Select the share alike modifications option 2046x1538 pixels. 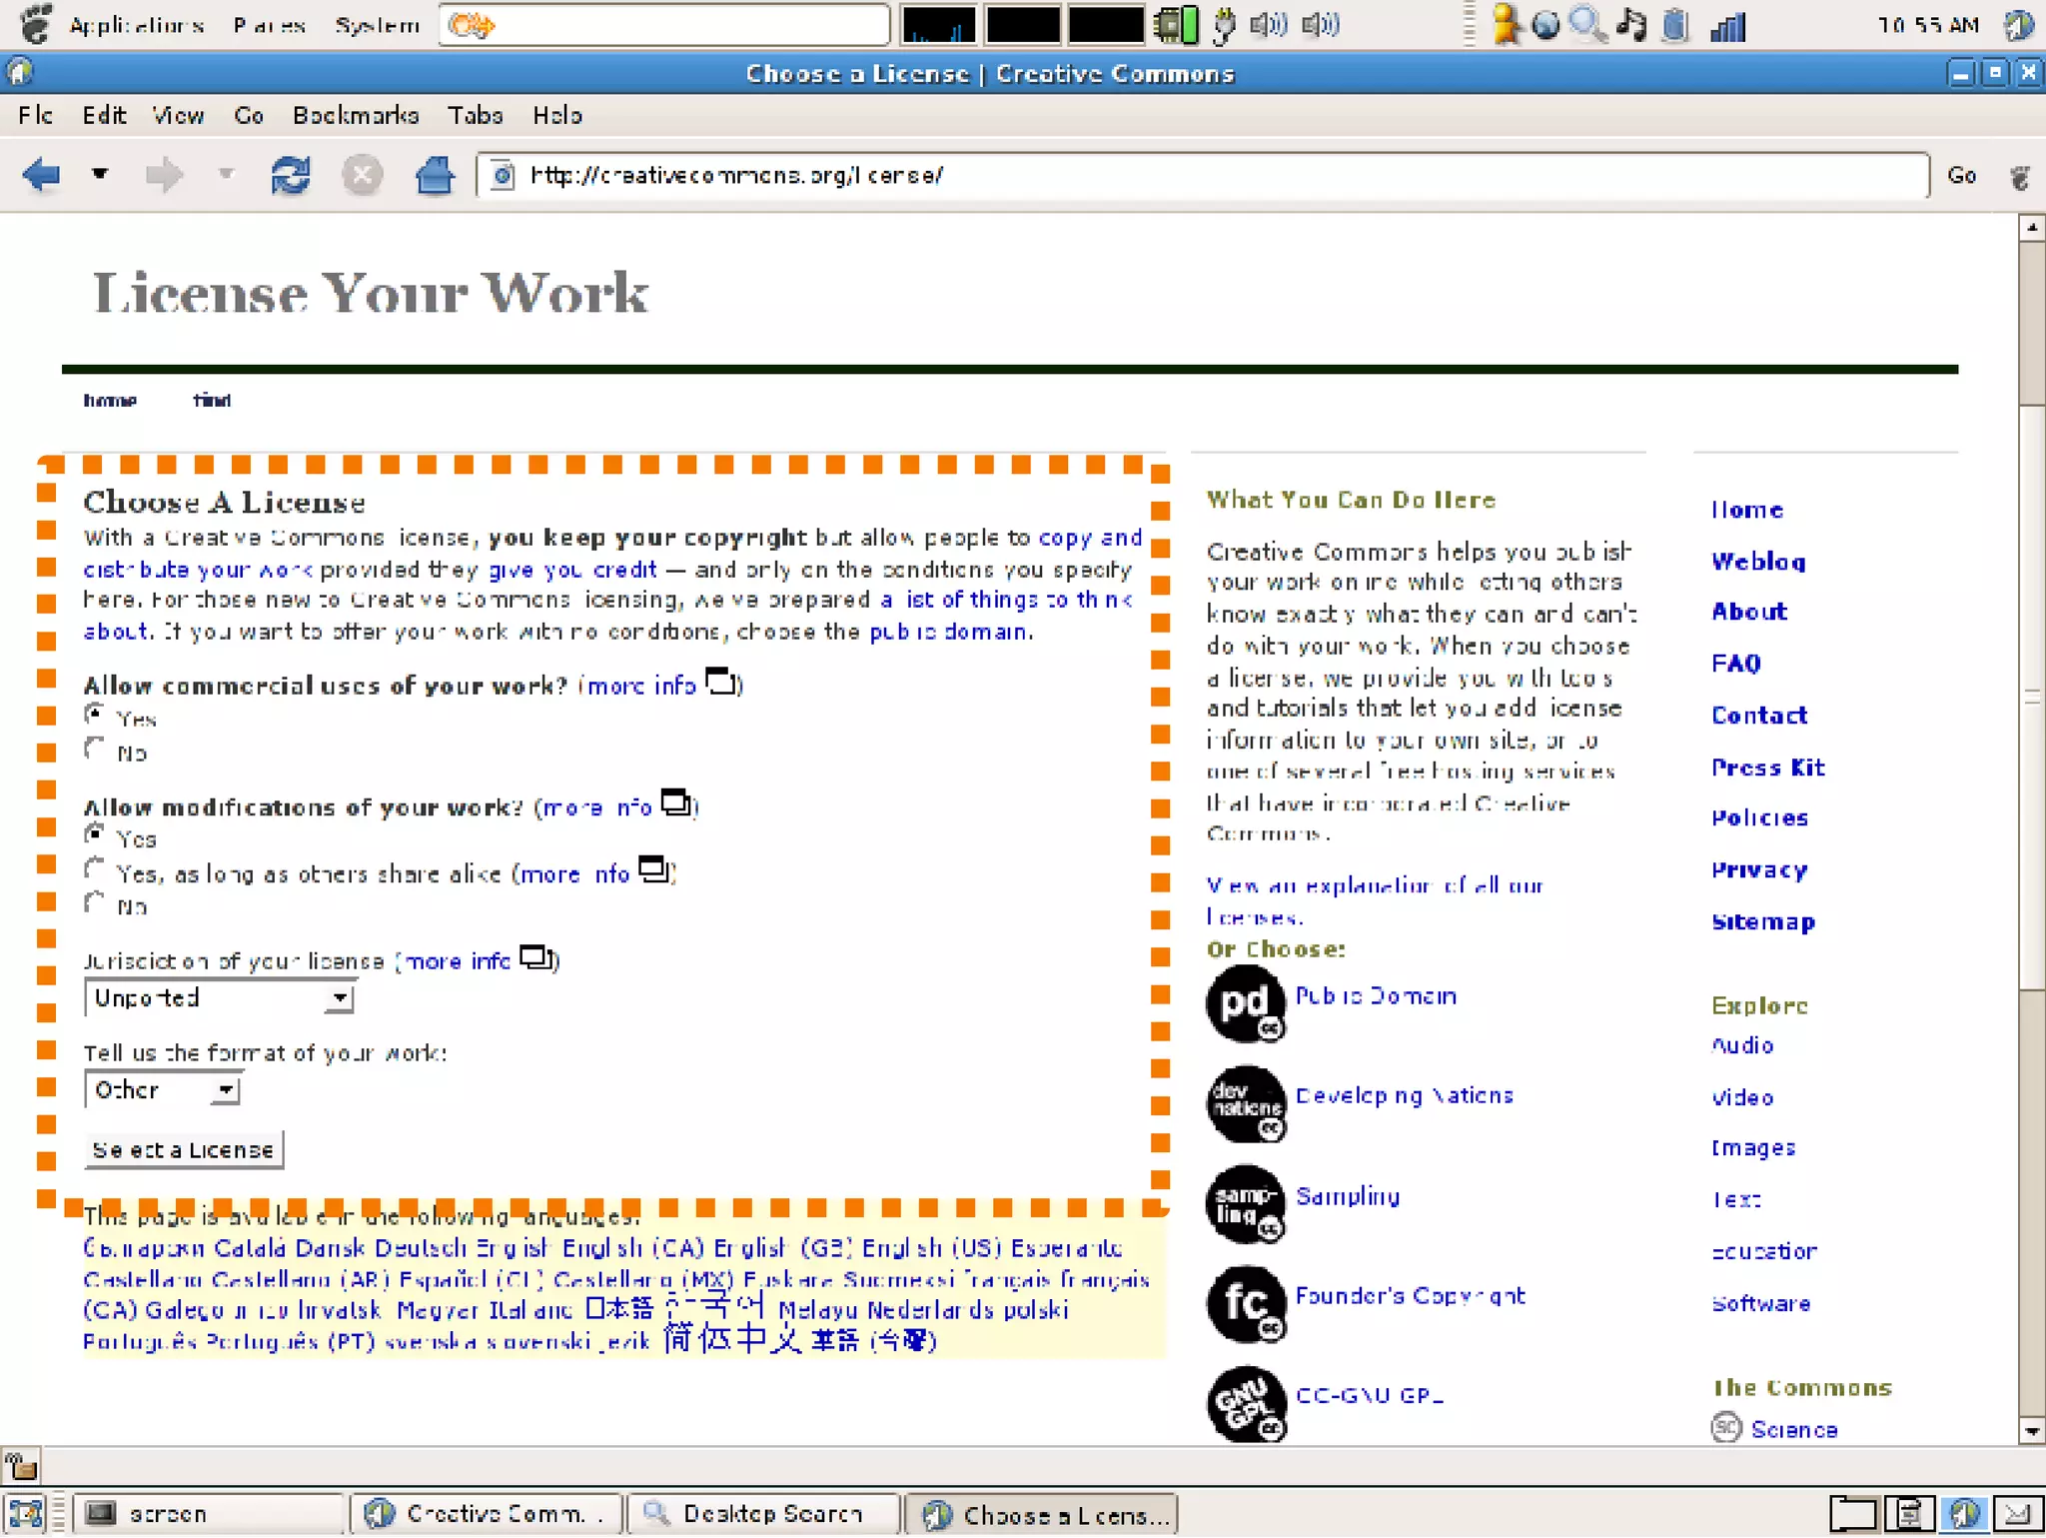tap(95, 869)
